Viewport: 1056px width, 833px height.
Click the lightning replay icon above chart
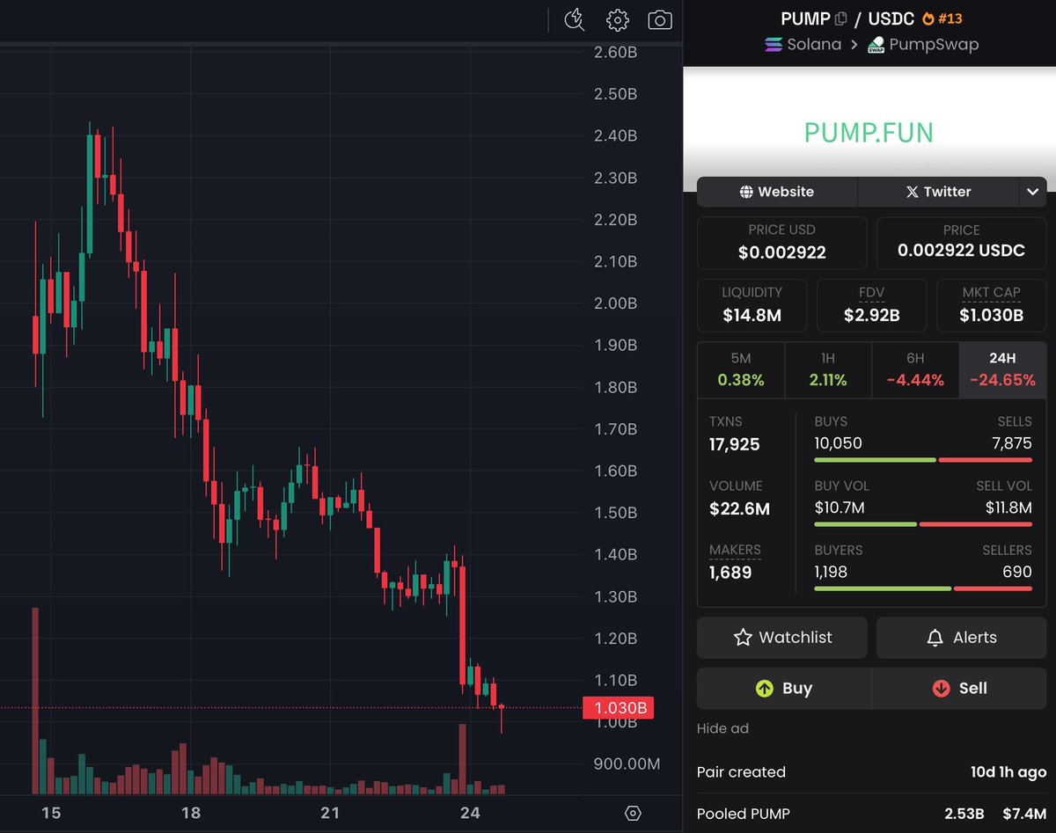click(x=575, y=19)
